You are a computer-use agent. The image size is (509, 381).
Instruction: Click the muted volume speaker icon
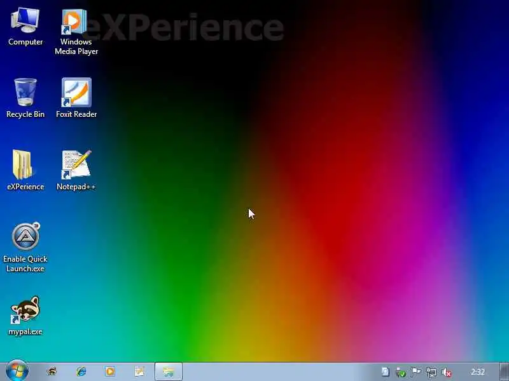(x=447, y=372)
